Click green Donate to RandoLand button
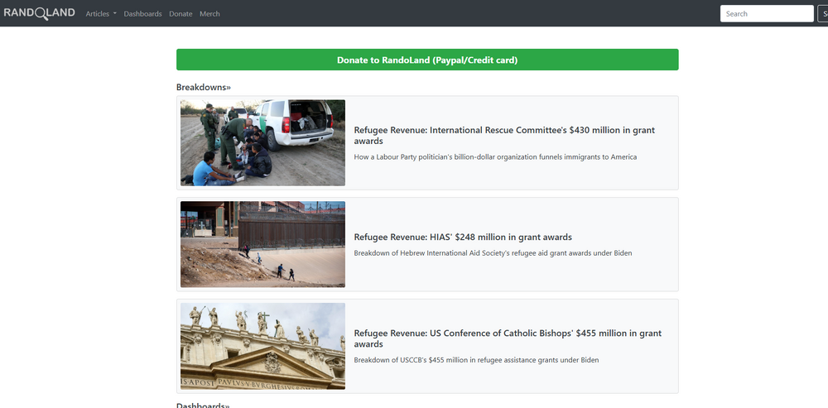The image size is (828, 408). (x=427, y=60)
